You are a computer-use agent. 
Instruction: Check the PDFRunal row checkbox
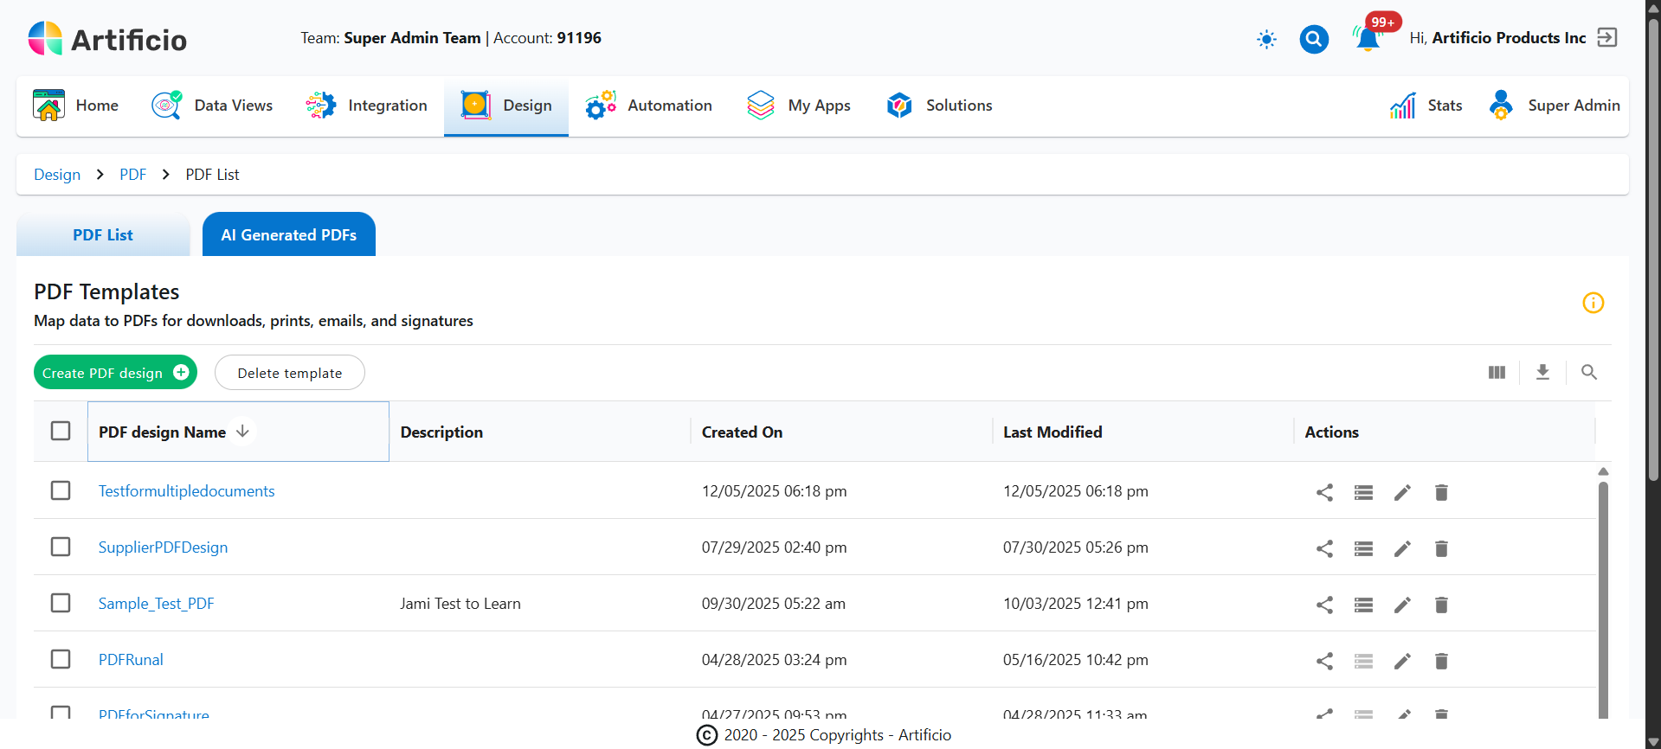click(61, 659)
